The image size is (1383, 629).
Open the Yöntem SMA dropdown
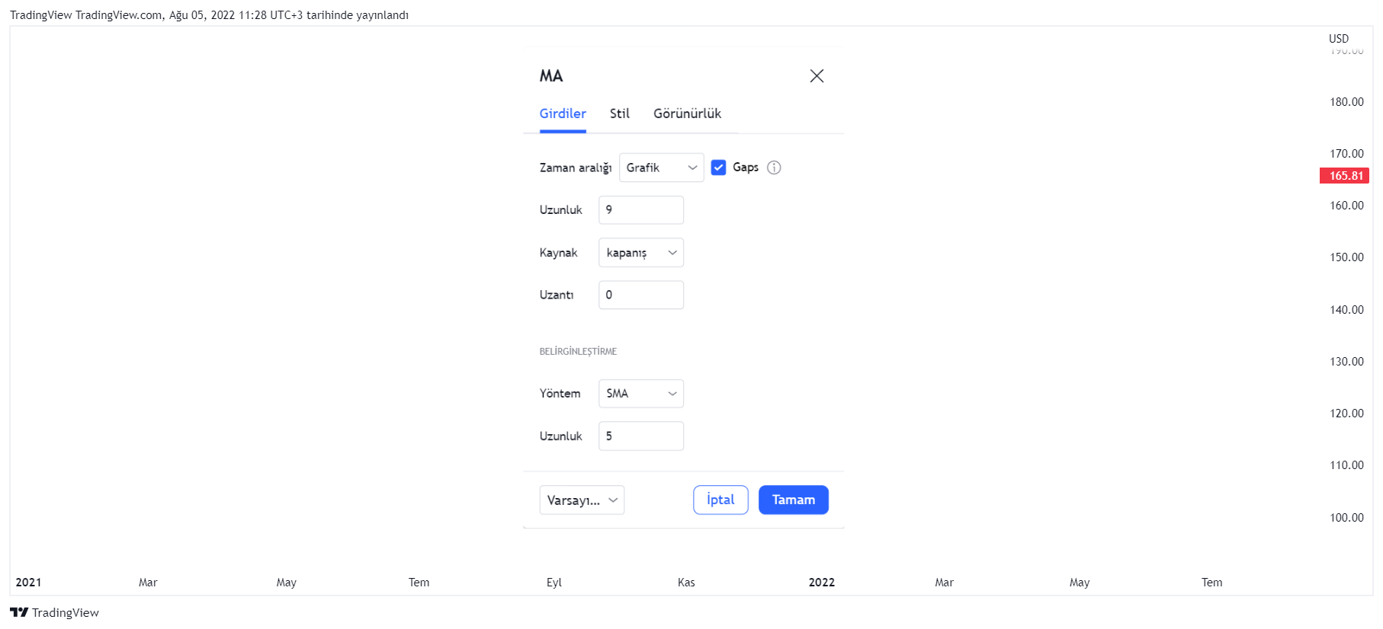(641, 394)
